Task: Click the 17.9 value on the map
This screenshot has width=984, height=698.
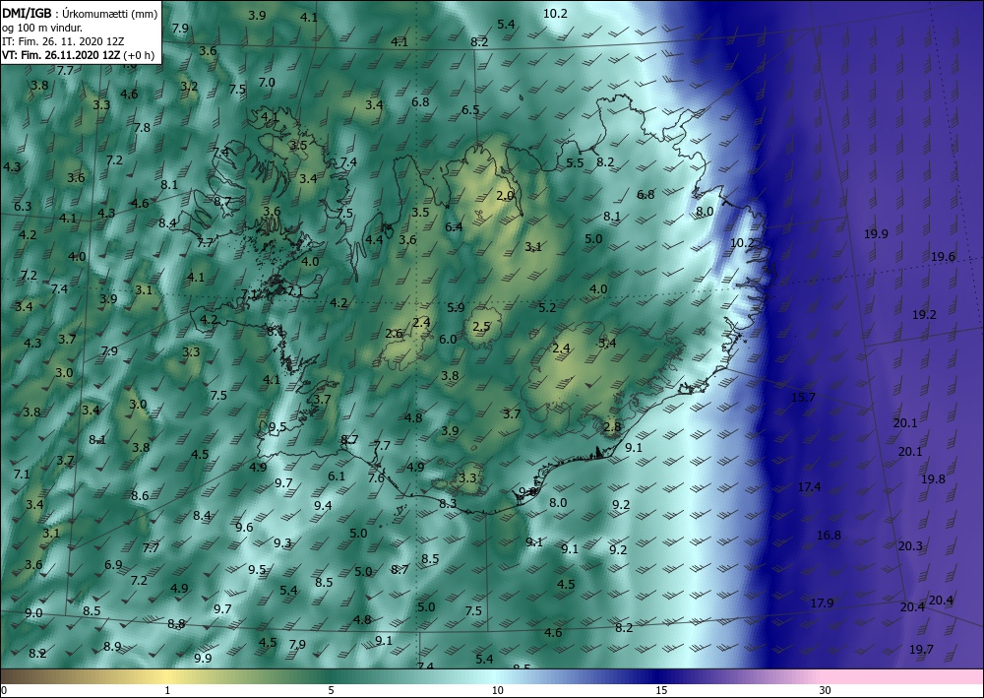Action: pos(822,603)
